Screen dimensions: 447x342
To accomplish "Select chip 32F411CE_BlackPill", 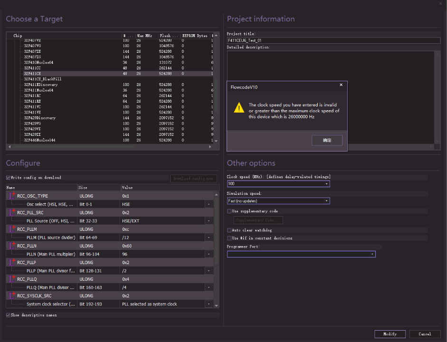I will click(x=42, y=79).
